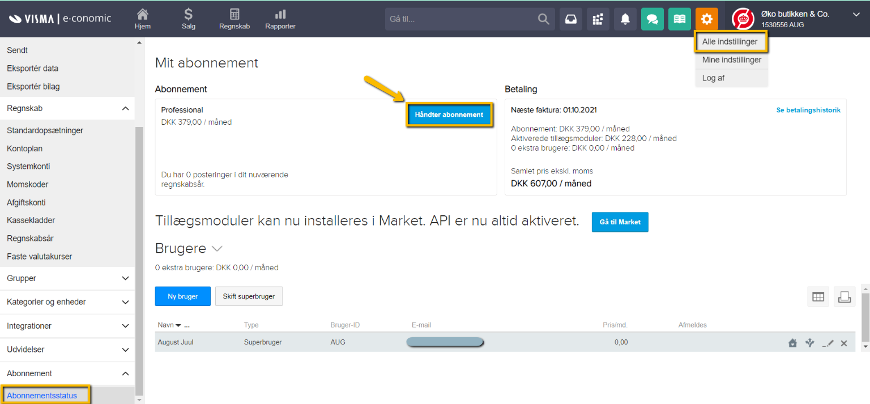
Task: Open the green chat bubbles icon
Action: (x=652, y=19)
